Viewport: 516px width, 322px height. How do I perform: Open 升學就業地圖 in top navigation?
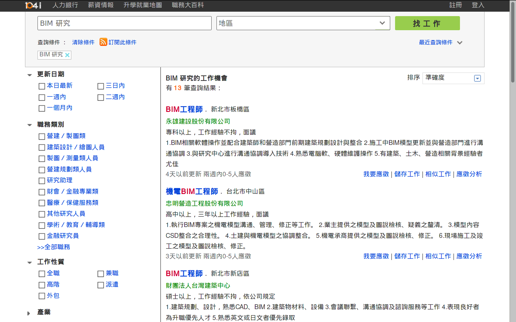143,5
